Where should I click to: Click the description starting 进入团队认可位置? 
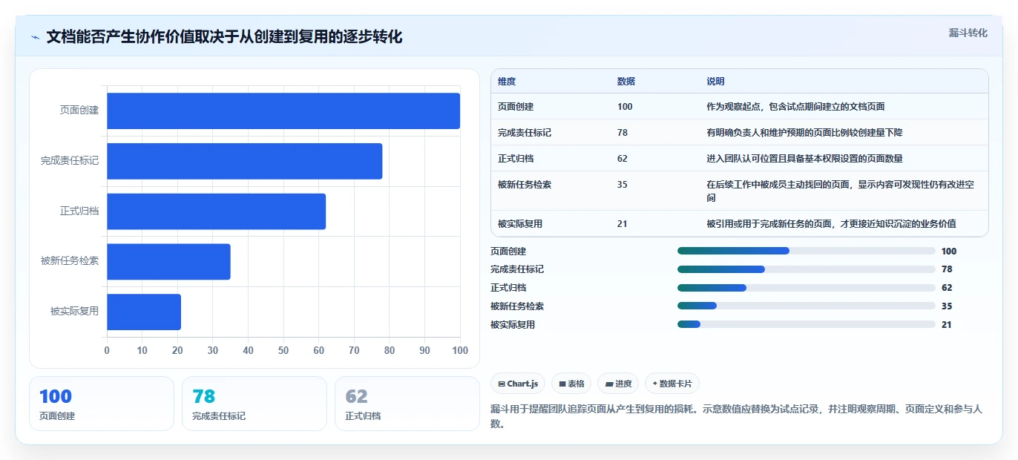(x=805, y=159)
